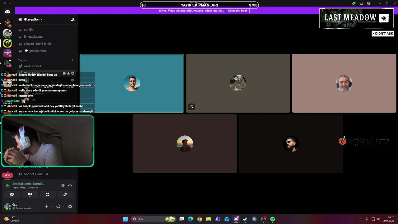The width and height of the screenshot is (398, 224).
Task: Launch Microsoft Edge from taskbar
Action: (x=191, y=219)
